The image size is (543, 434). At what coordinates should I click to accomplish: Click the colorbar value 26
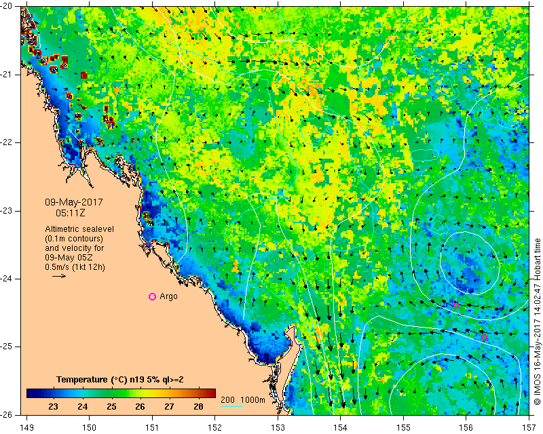pyautogui.click(x=140, y=407)
